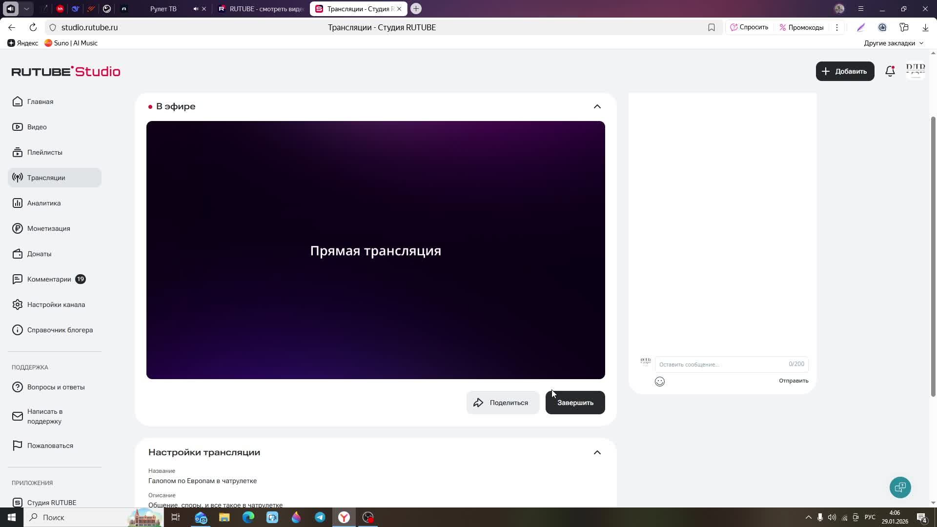The image size is (937, 527).
Task: Click the 'Поделиться' share button
Action: pos(502,403)
